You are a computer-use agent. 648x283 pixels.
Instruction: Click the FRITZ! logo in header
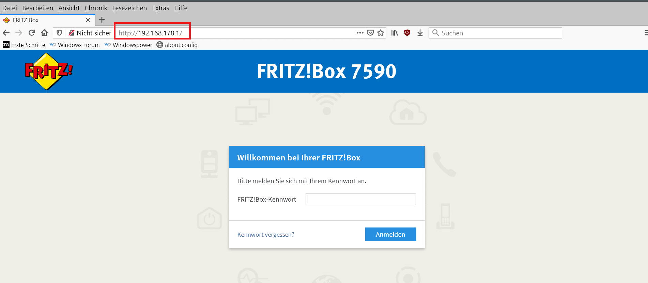pyautogui.click(x=49, y=72)
